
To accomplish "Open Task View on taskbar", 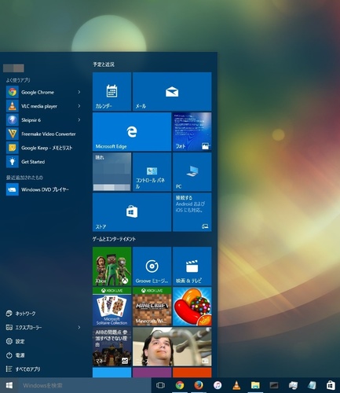I will tap(160, 385).
